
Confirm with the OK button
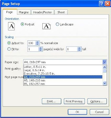(x=77, y=112)
